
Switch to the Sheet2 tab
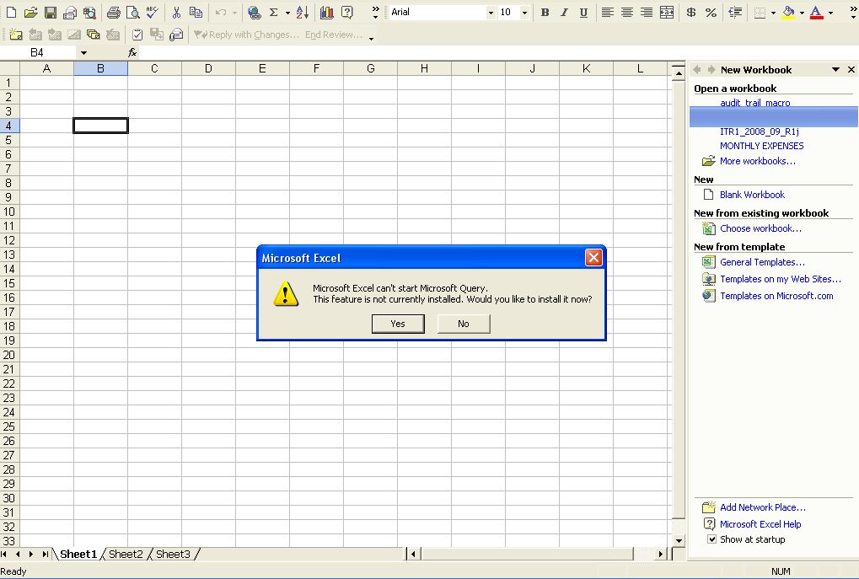coord(126,554)
